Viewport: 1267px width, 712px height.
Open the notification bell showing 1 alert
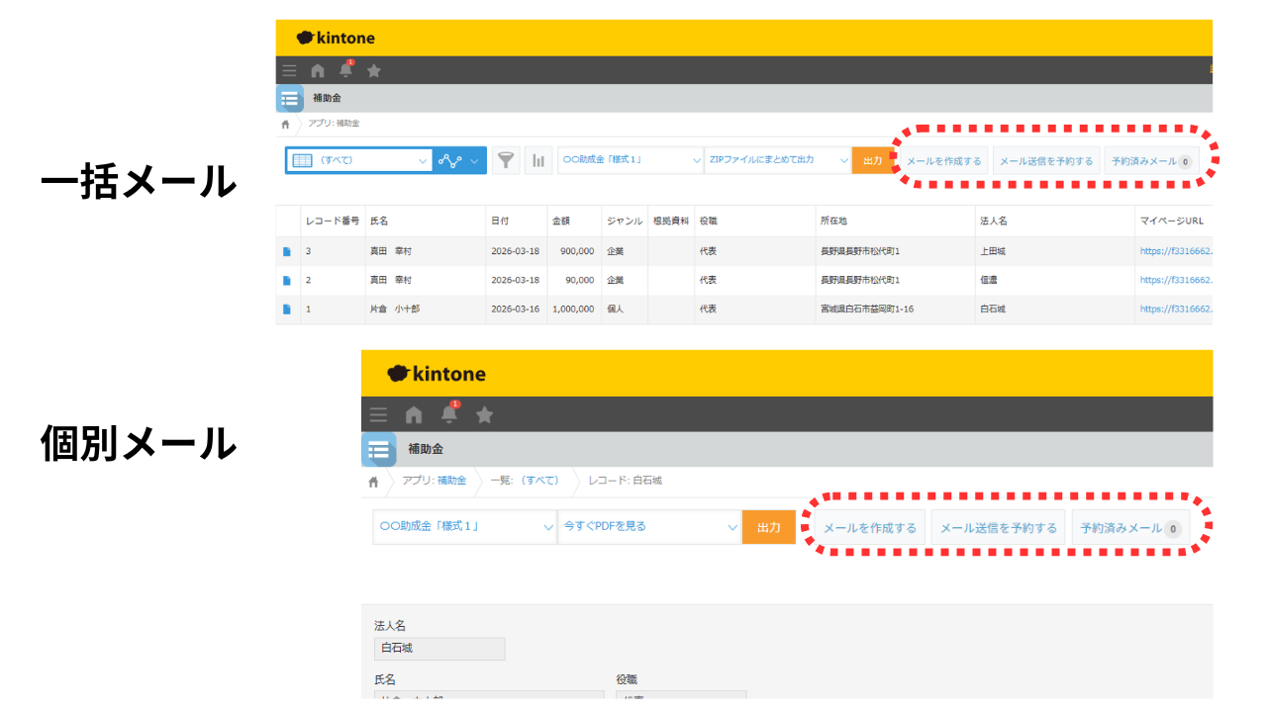coord(345,69)
